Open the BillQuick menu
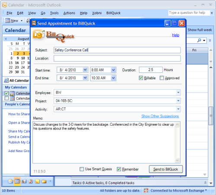216x195 pixels. (113, 13)
